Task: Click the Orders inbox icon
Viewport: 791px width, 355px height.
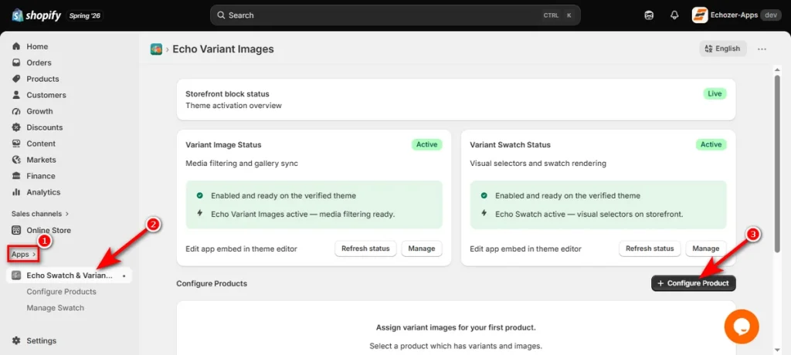Action: [16, 63]
